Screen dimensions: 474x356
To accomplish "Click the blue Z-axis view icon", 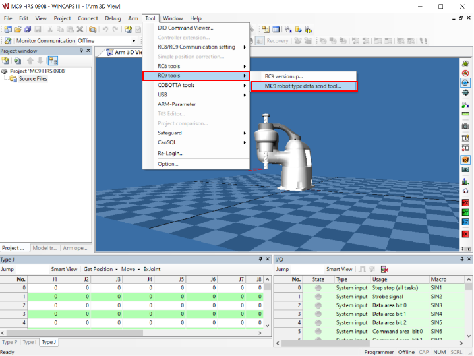I will (x=465, y=223).
